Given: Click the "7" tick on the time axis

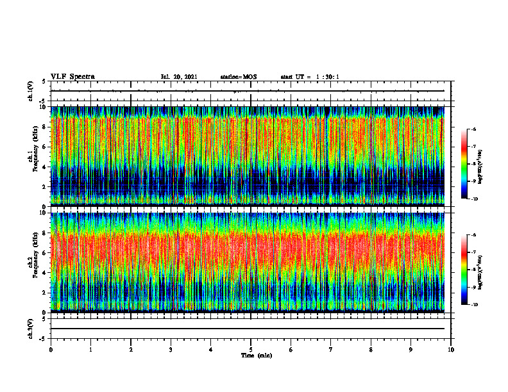Looking at the screenshot, I should click(331, 350).
